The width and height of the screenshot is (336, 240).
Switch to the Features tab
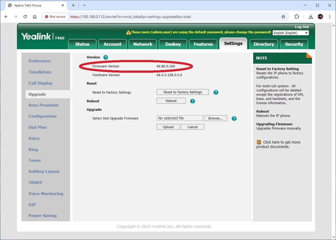[203, 44]
